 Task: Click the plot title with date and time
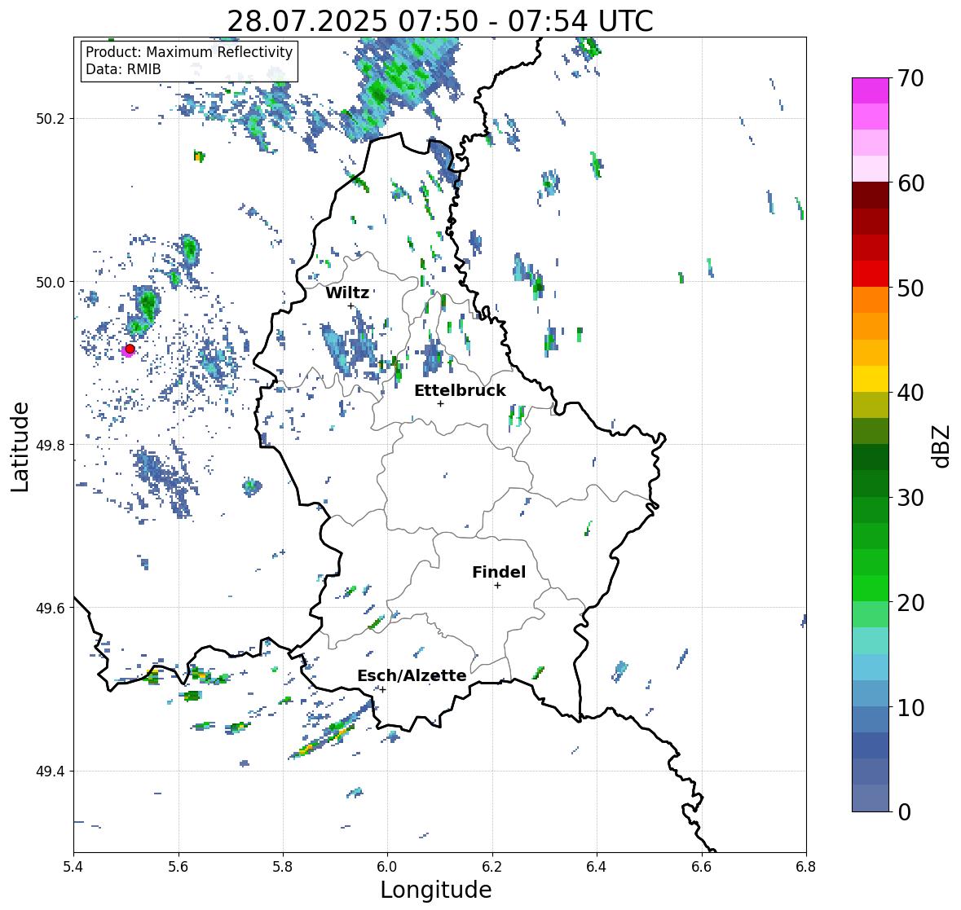point(440,21)
